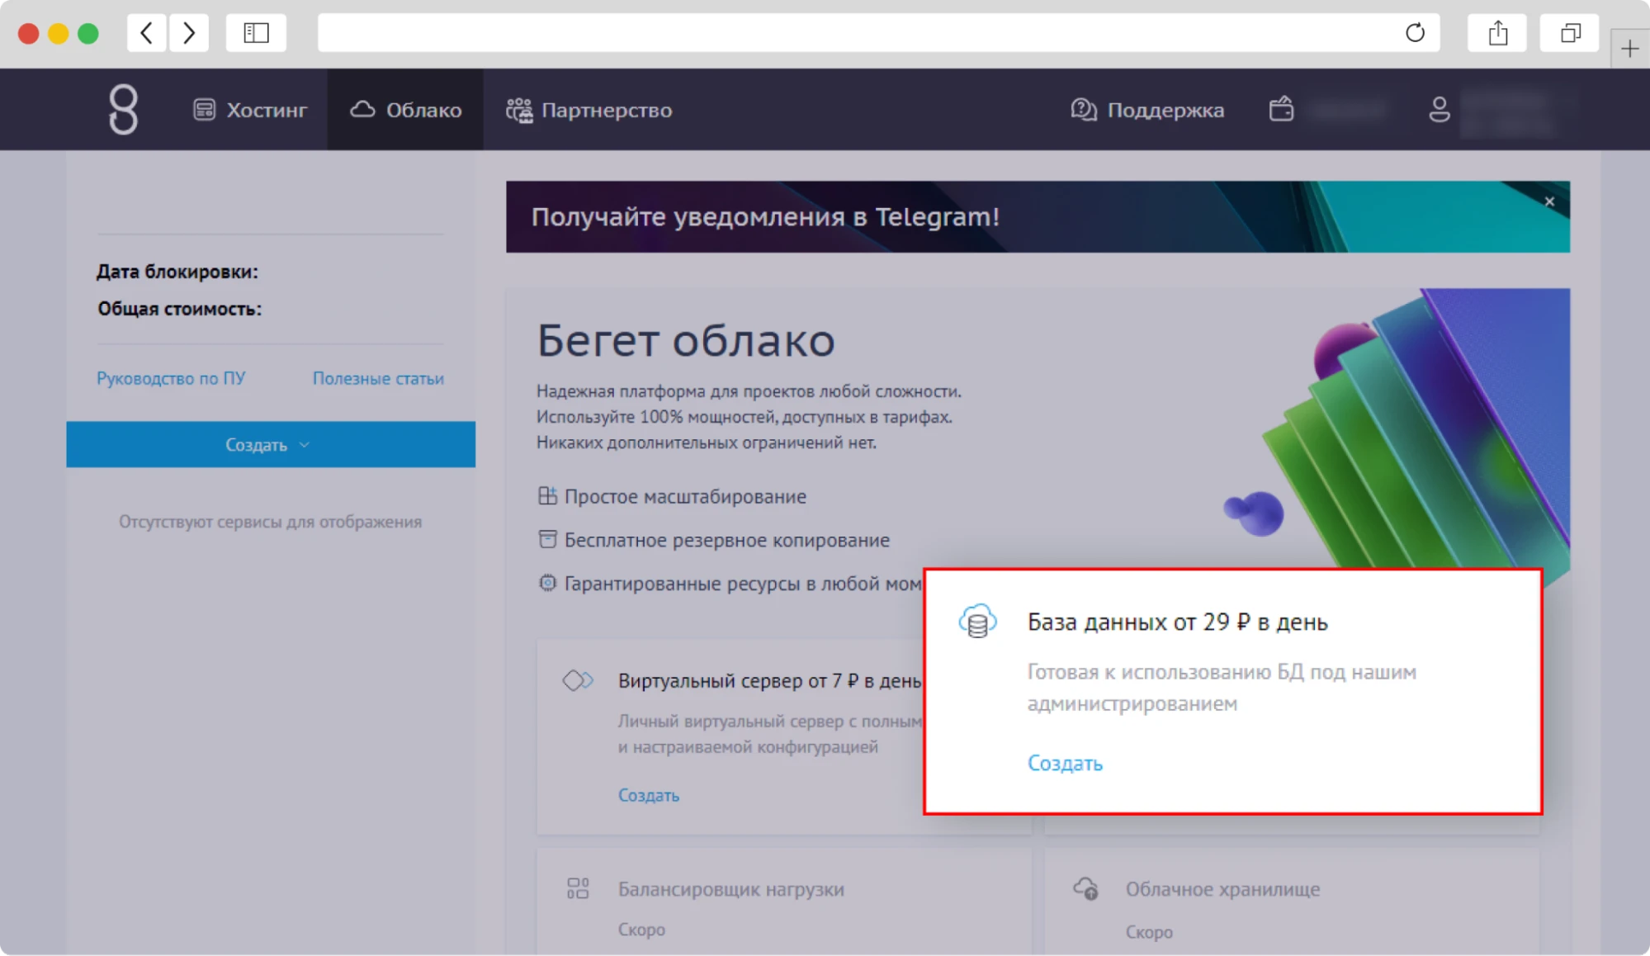Open the Партнерство people icon
This screenshot has width=1650, height=956.
[518, 108]
